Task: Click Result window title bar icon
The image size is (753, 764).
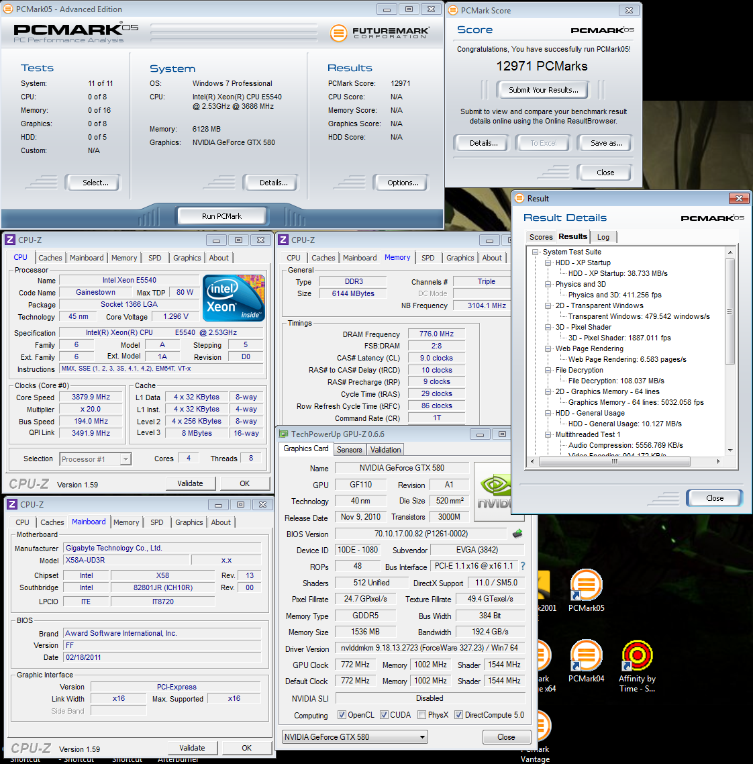Action: [519, 198]
